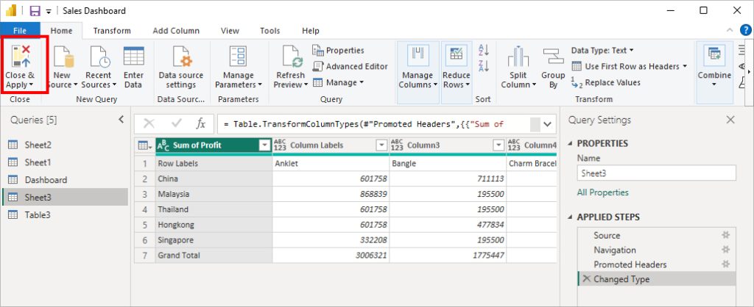Select the Sheet2 query
The width and height of the screenshot is (754, 307).
(x=65, y=145)
